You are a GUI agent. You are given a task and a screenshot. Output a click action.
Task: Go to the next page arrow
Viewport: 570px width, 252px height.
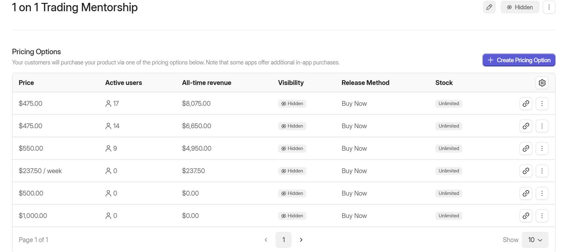tap(301, 240)
